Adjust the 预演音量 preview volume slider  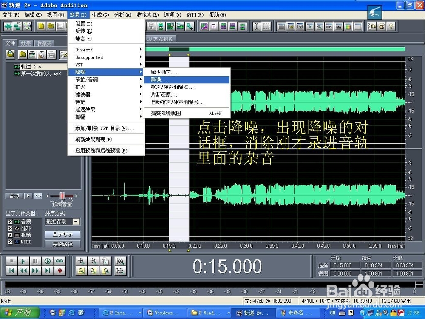point(62,196)
